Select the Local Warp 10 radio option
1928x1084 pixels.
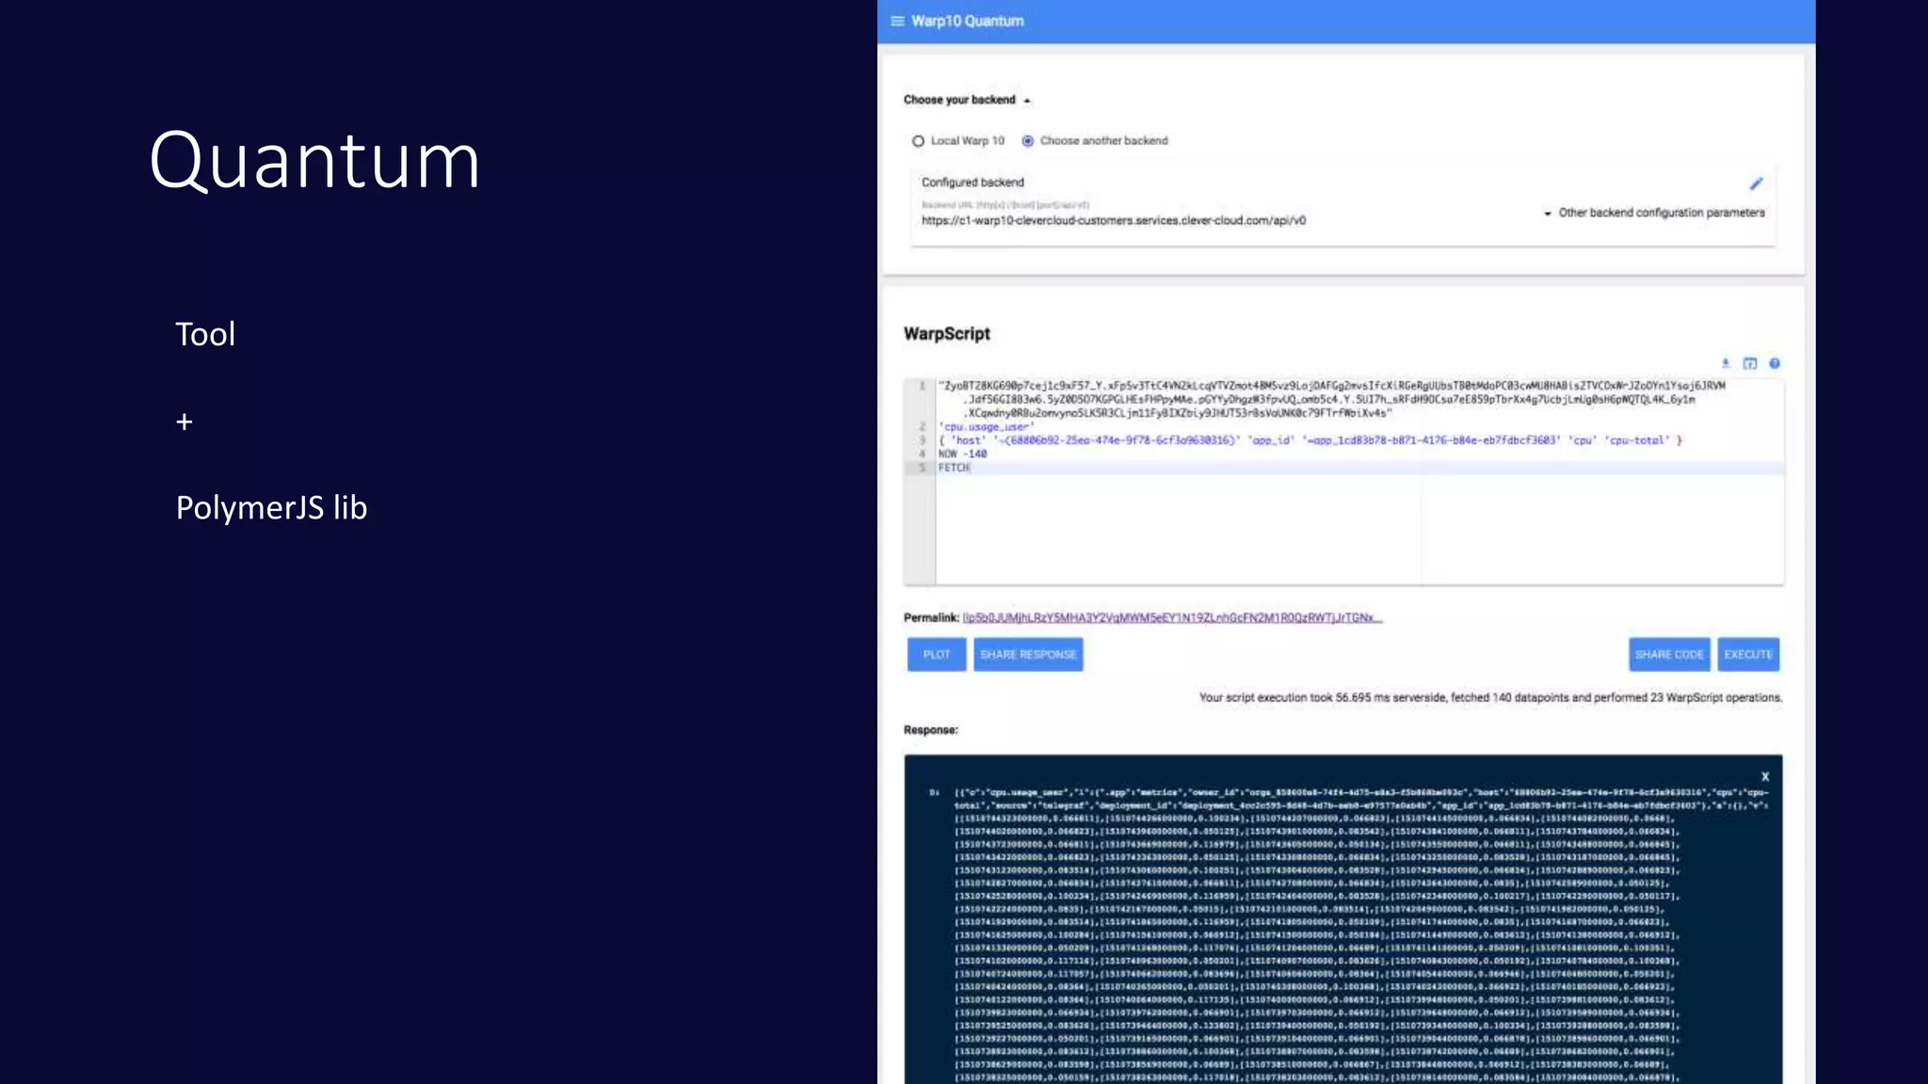(x=957, y=141)
